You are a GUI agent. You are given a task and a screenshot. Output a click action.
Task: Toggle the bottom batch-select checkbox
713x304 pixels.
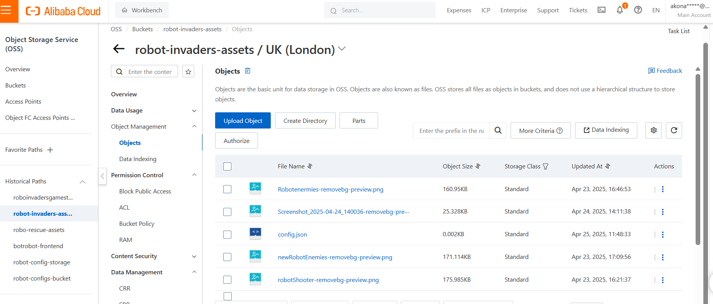pos(228,296)
